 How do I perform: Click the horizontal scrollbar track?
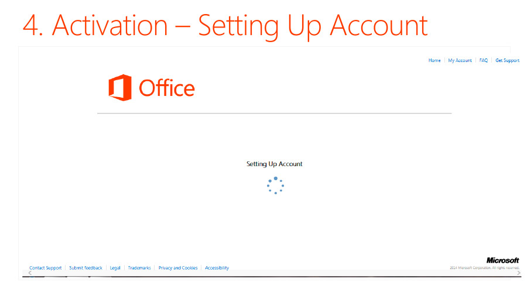[x=274, y=273]
